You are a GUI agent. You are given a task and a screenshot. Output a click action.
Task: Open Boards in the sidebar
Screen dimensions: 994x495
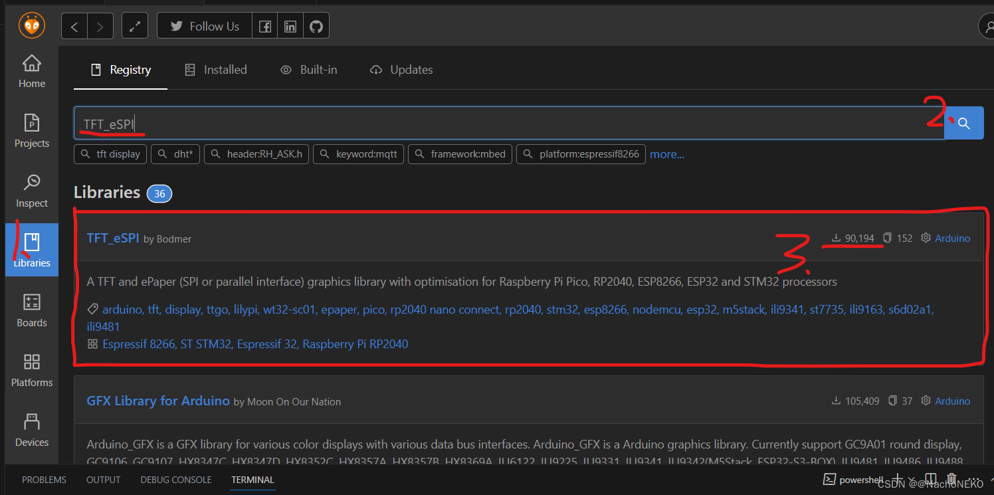point(32,311)
